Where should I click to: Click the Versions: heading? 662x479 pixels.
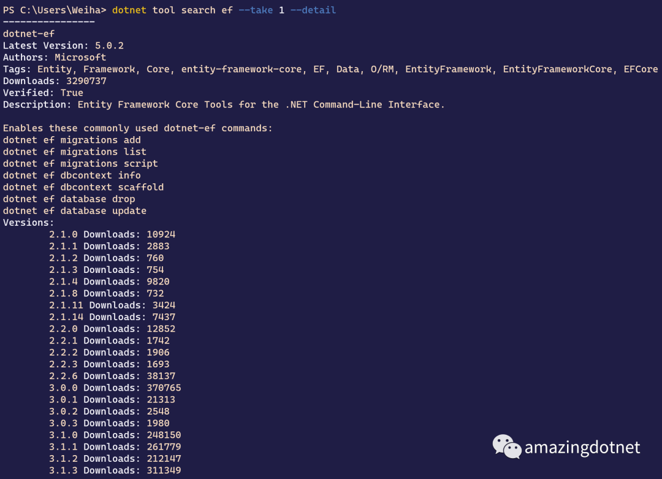(x=29, y=223)
